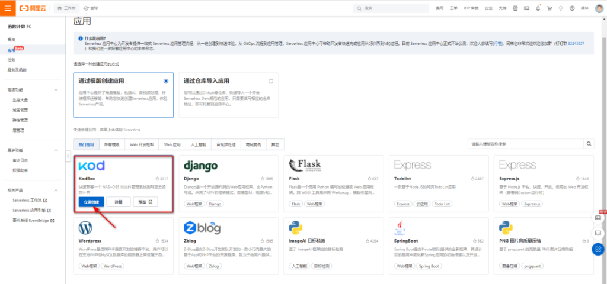Select the 通过仓库导入应用 radio option

271,81
